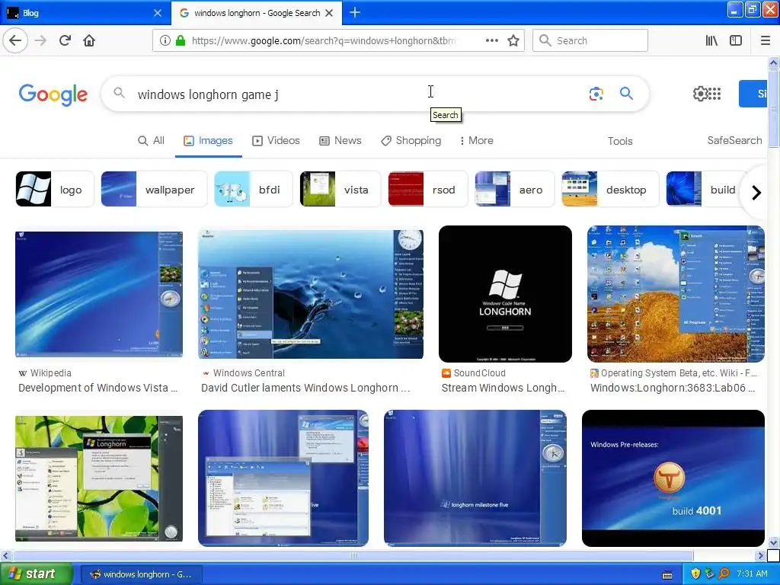780x585 pixels.
Task: Open the Firefox home page icon
Action: point(89,40)
